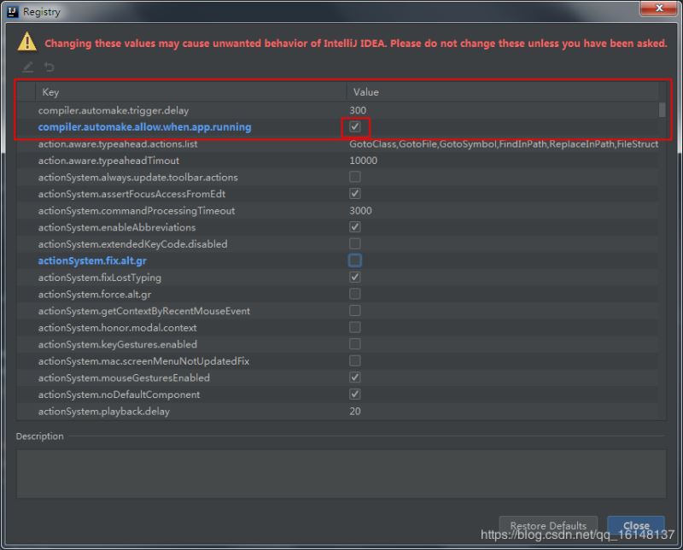
Task: Click the Description text area
Action: (341, 474)
